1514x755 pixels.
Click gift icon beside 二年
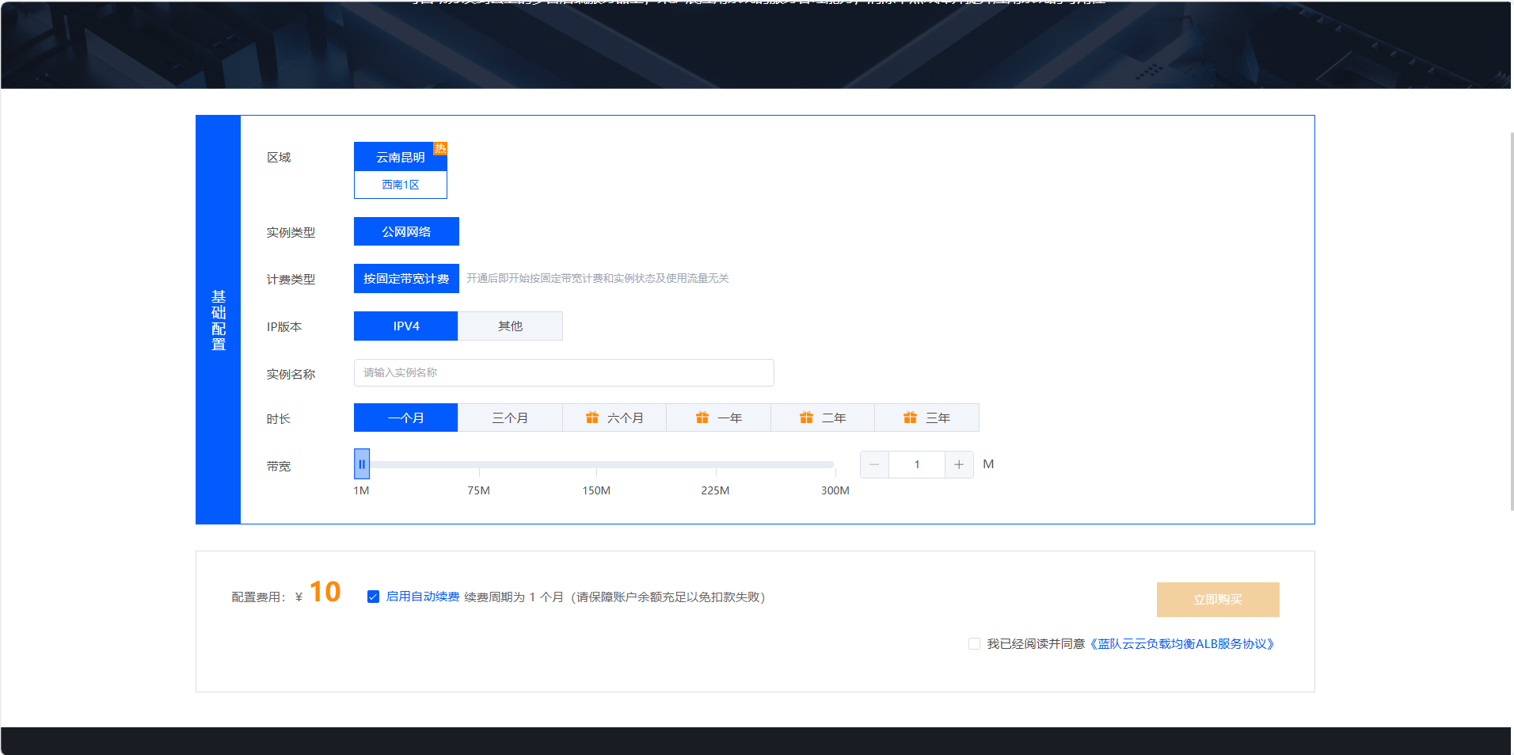pyautogui.click(x=806, y=418)
